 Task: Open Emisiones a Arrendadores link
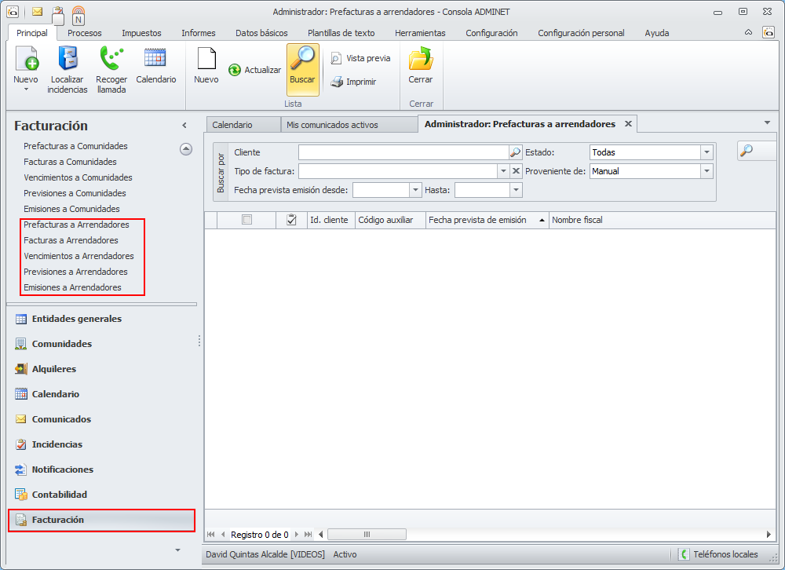pyautogui.click(x=72, y=287)
